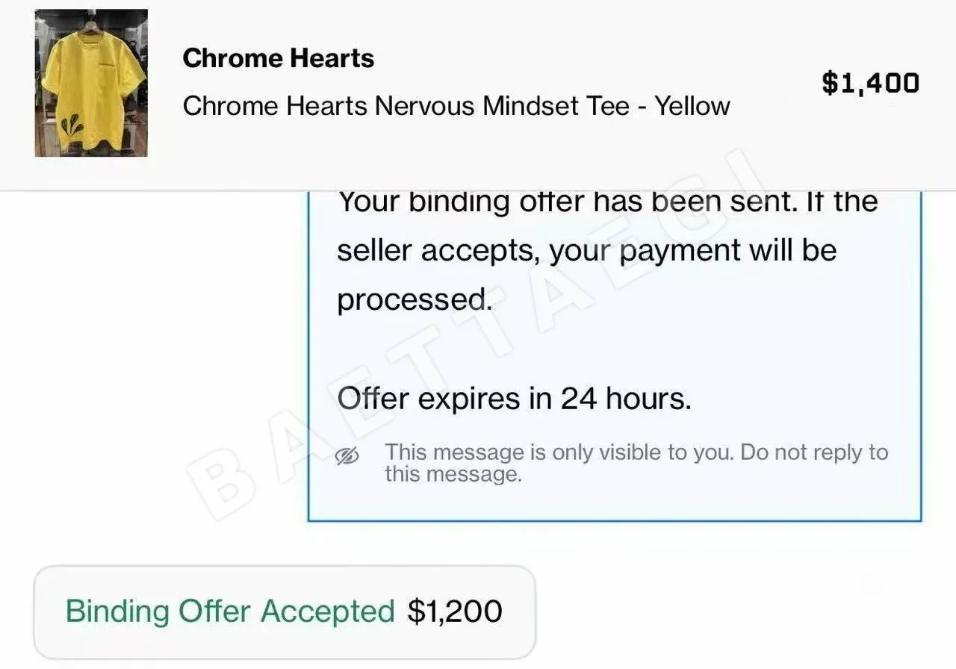Screen dimensions: 956x669
Task: Tap the 'Do not reply to' phrase
Action: tap(815, 452)
